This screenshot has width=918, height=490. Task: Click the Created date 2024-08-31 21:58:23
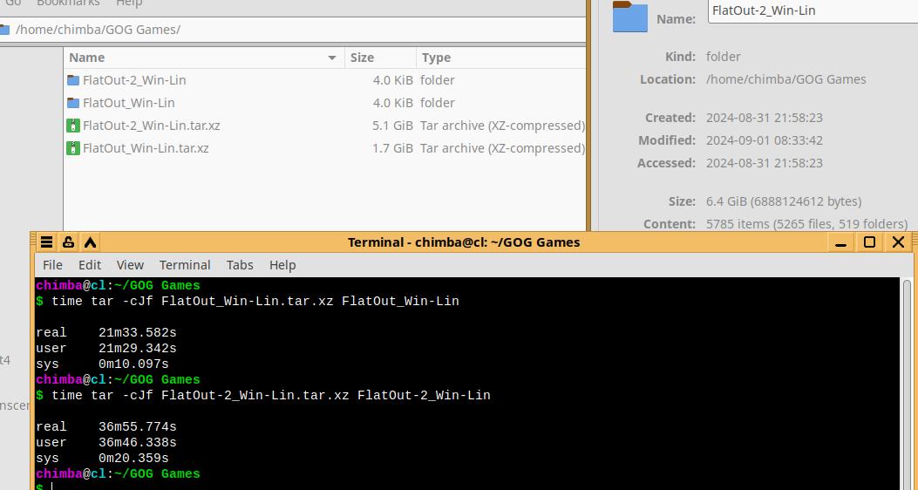[x=764, y=118]
